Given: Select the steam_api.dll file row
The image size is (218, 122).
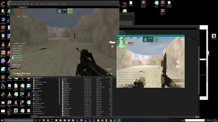Looking at the screenshot, I should tap(88, 115).
